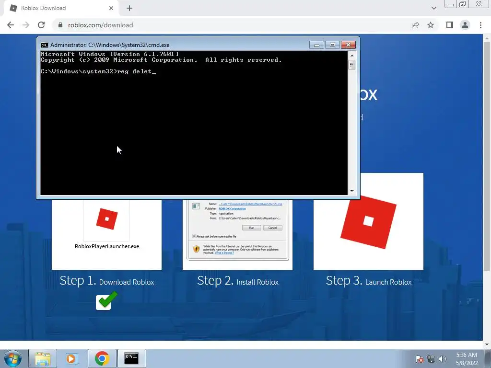The height and width of the screenshot is (368, 491).
Task: Click What's the risk link
Action: [x=224, y=253]
